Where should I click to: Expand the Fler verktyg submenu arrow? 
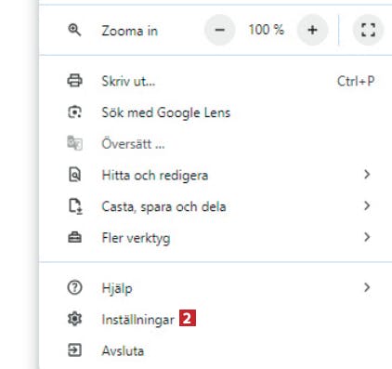point(367,237)
